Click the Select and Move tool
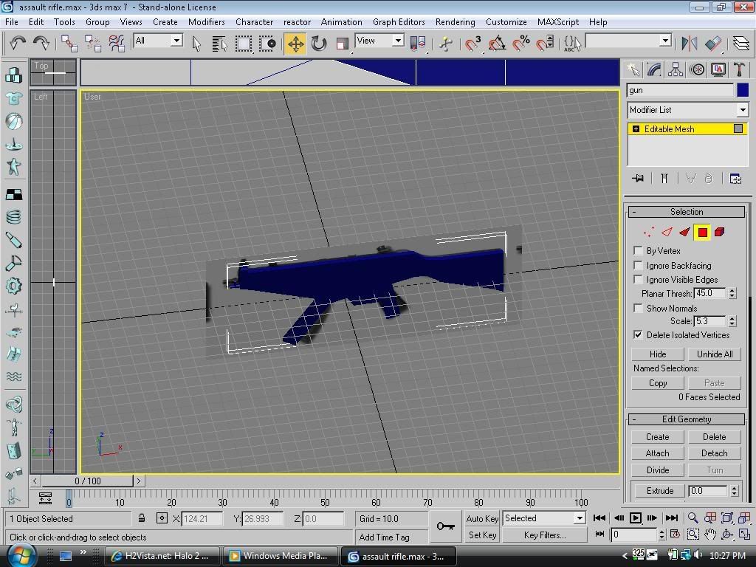 [x=295, y=44]
